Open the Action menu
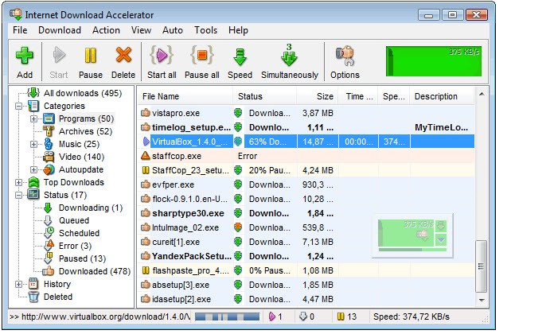The image size is (550, 334). coord(106,30)
